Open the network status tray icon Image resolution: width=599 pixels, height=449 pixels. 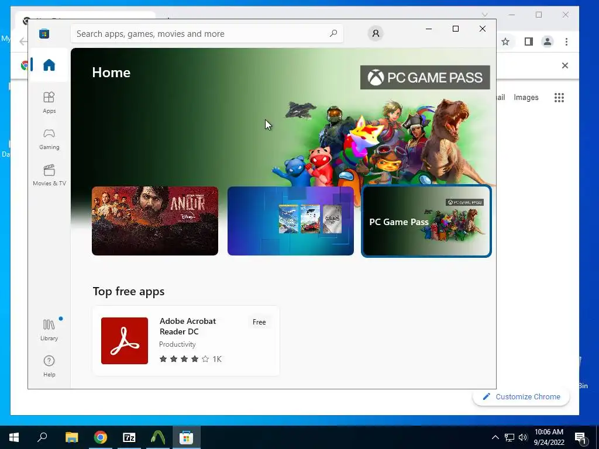click(510, 437)
